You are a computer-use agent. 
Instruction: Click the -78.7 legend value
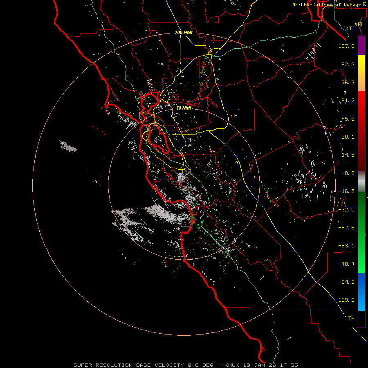coord(346,264)
